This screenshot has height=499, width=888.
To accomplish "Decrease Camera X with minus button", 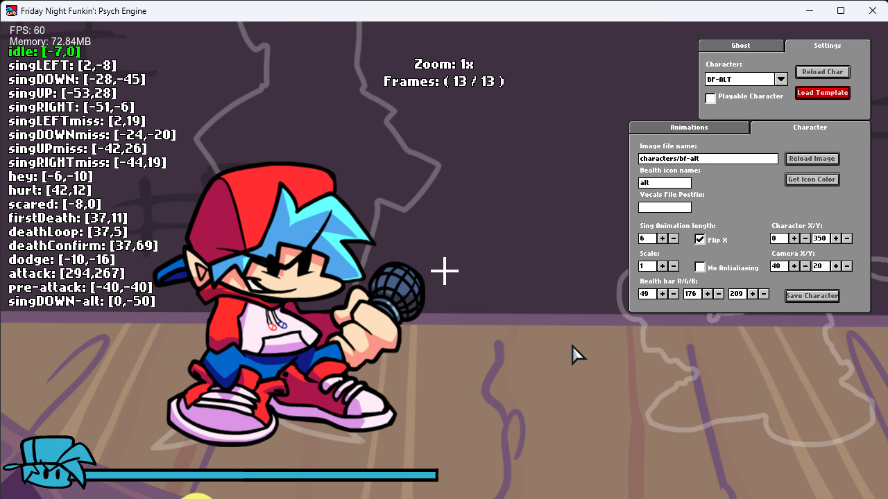I will click(805, 266).
